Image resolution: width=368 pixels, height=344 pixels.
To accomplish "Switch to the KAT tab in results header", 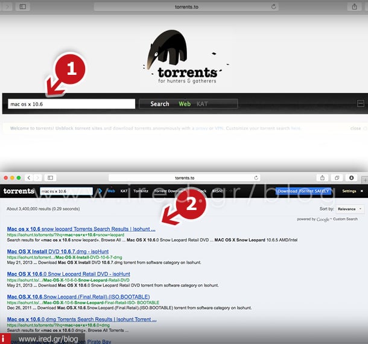I will 124,191.
